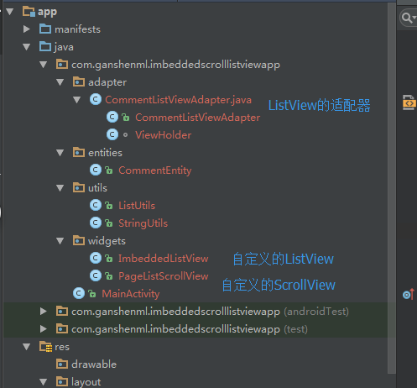
Task: Select the widgets package label
Action: point(107,241)
